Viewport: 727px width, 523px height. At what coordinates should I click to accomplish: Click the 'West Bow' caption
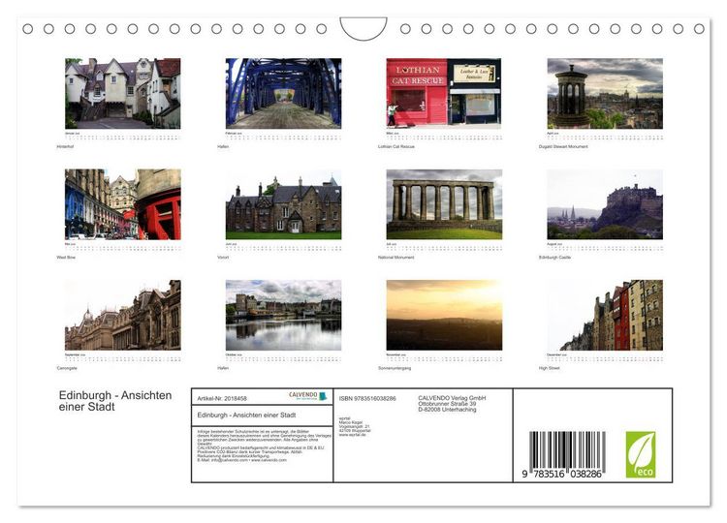click(66, 257)
